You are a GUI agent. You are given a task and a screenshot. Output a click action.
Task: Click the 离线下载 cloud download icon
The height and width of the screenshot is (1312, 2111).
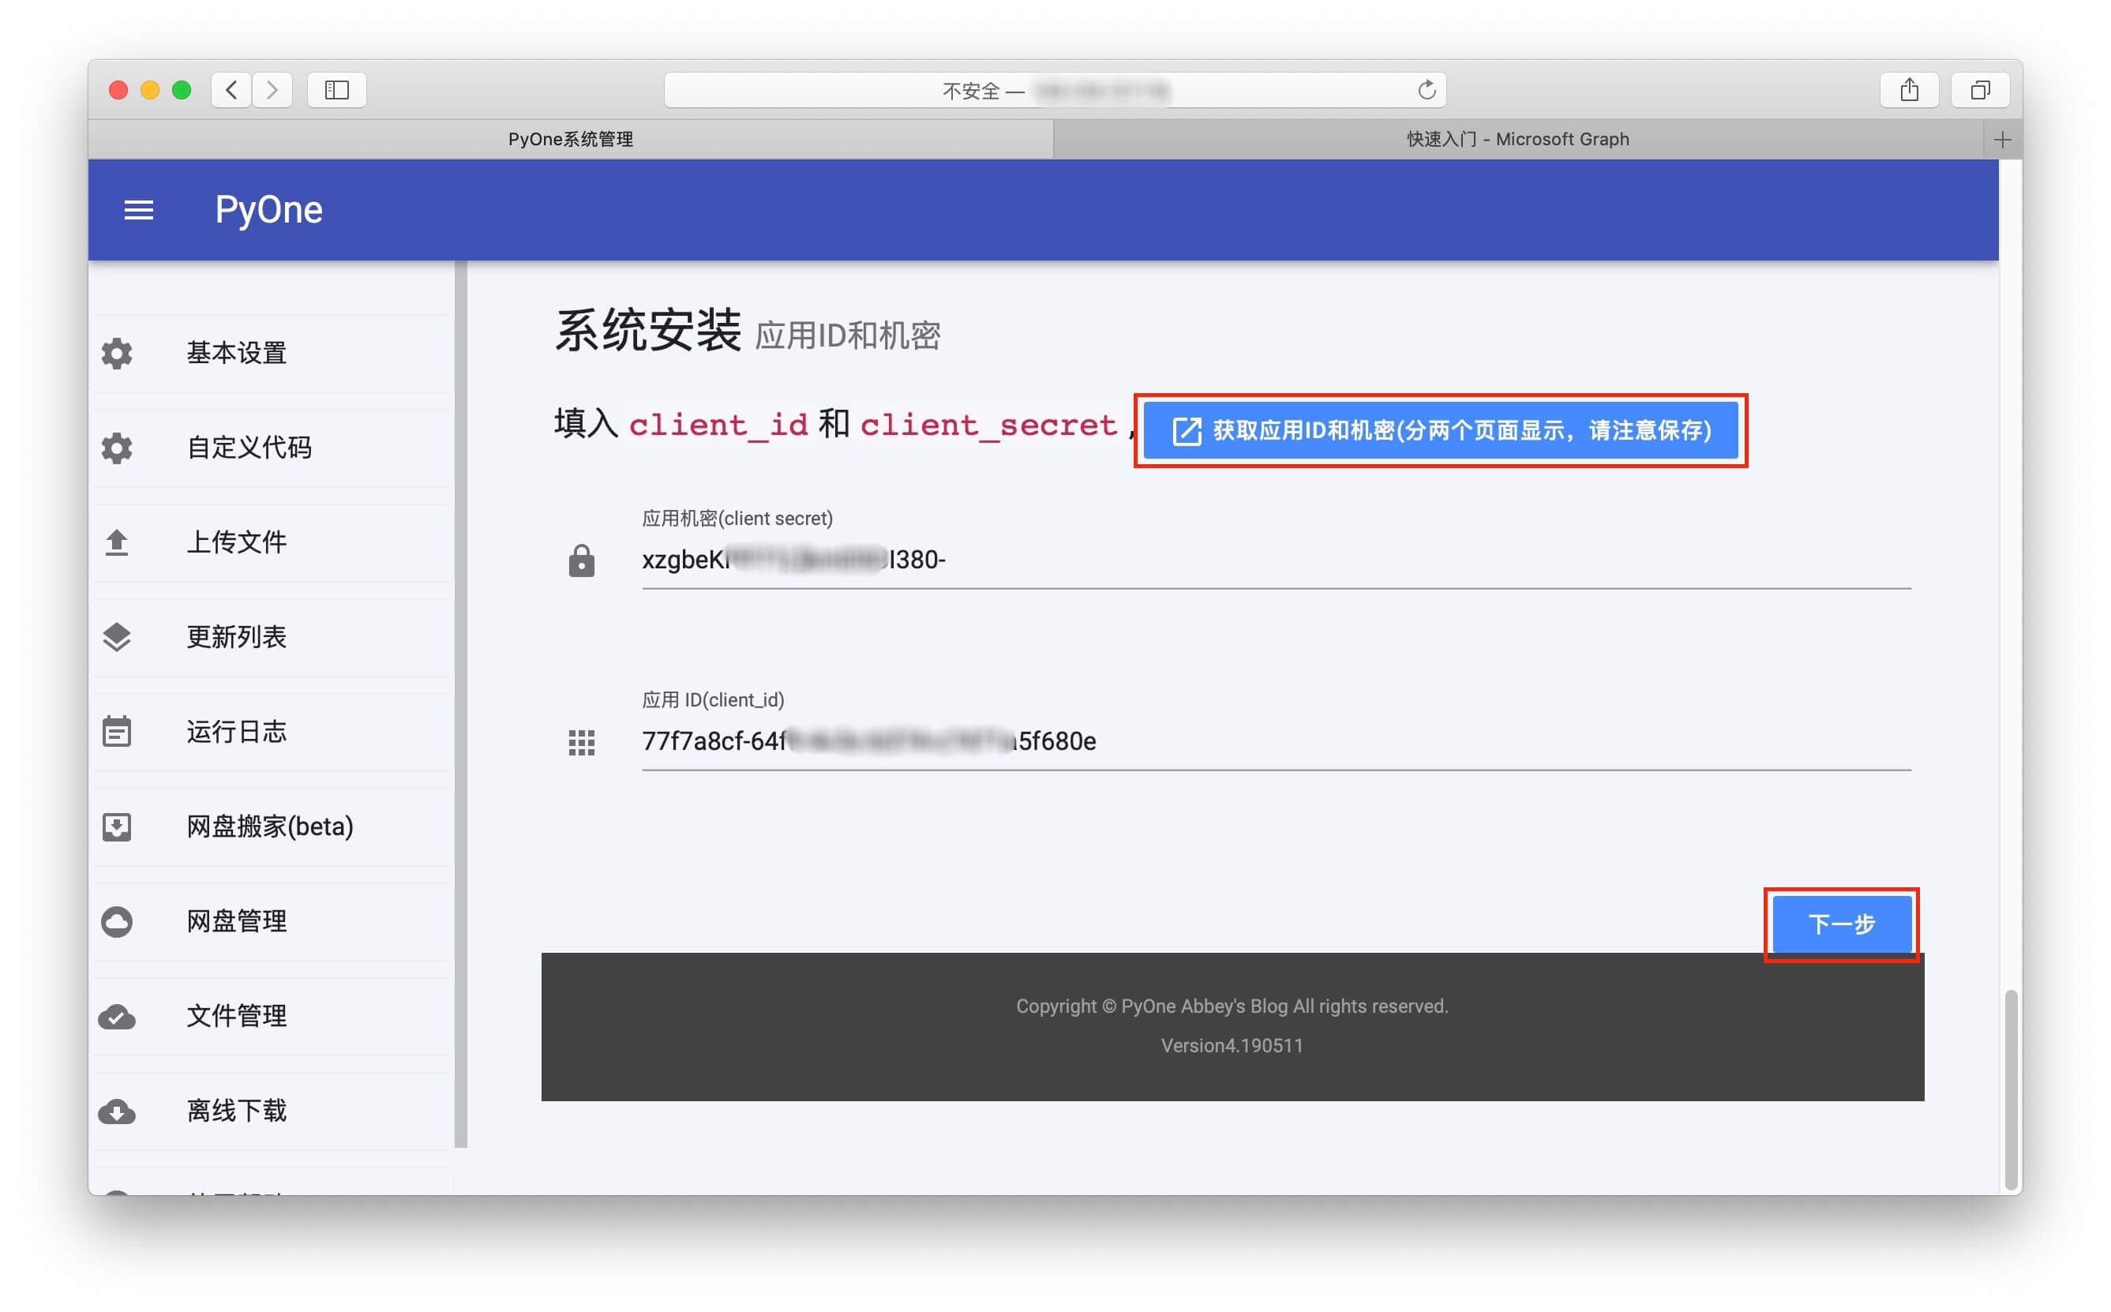[x=117, y=1111]
